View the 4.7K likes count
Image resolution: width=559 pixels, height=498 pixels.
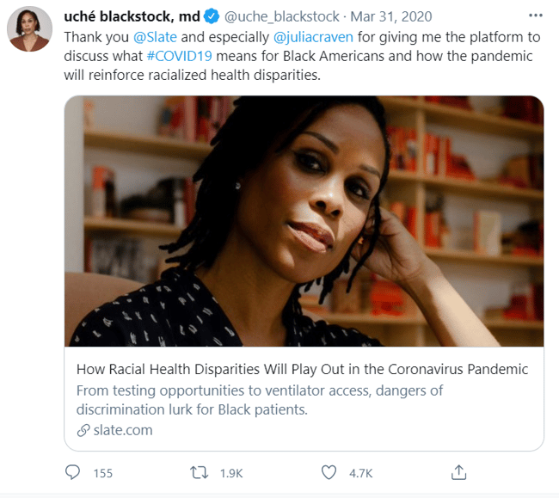[x=361, y=473]
